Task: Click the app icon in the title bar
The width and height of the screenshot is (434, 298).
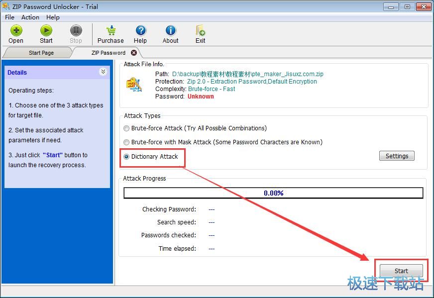Action: (6, 6)
